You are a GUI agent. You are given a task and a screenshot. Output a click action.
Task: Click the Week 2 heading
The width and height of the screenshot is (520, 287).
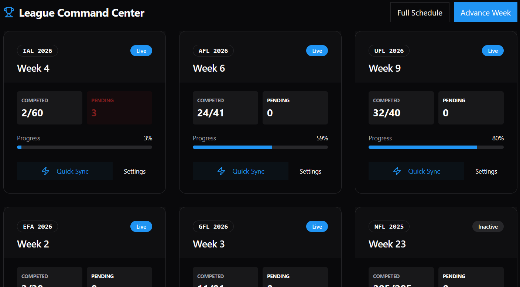[x=33, y=244]
